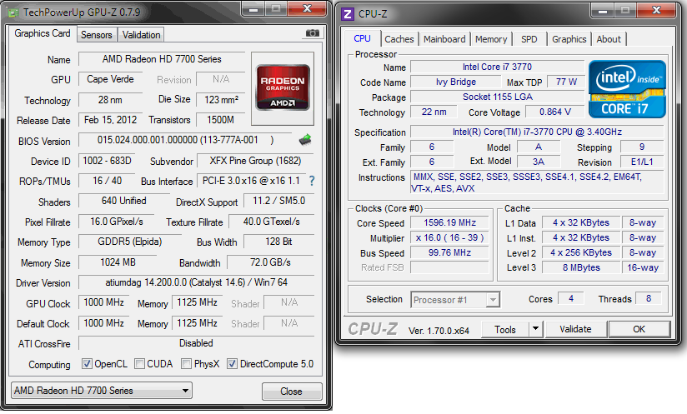Click the Core Speed value 1596.19 MHz
Image resolution: width=687 pixels, height=414 pixels.
(449, 222)
